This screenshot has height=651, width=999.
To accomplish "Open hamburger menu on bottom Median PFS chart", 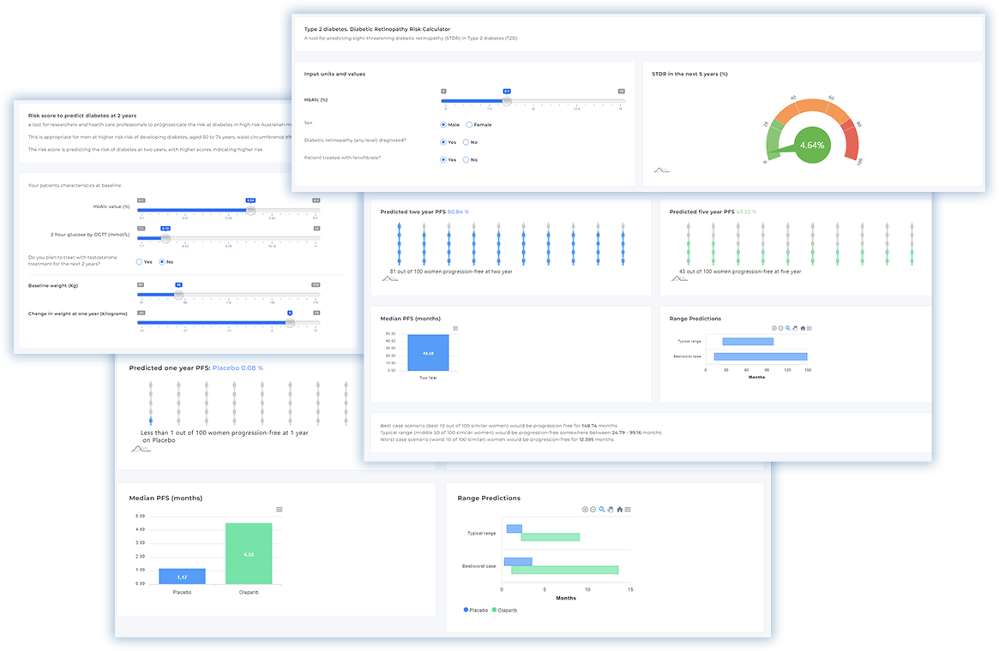I will [x=279, y=510].
